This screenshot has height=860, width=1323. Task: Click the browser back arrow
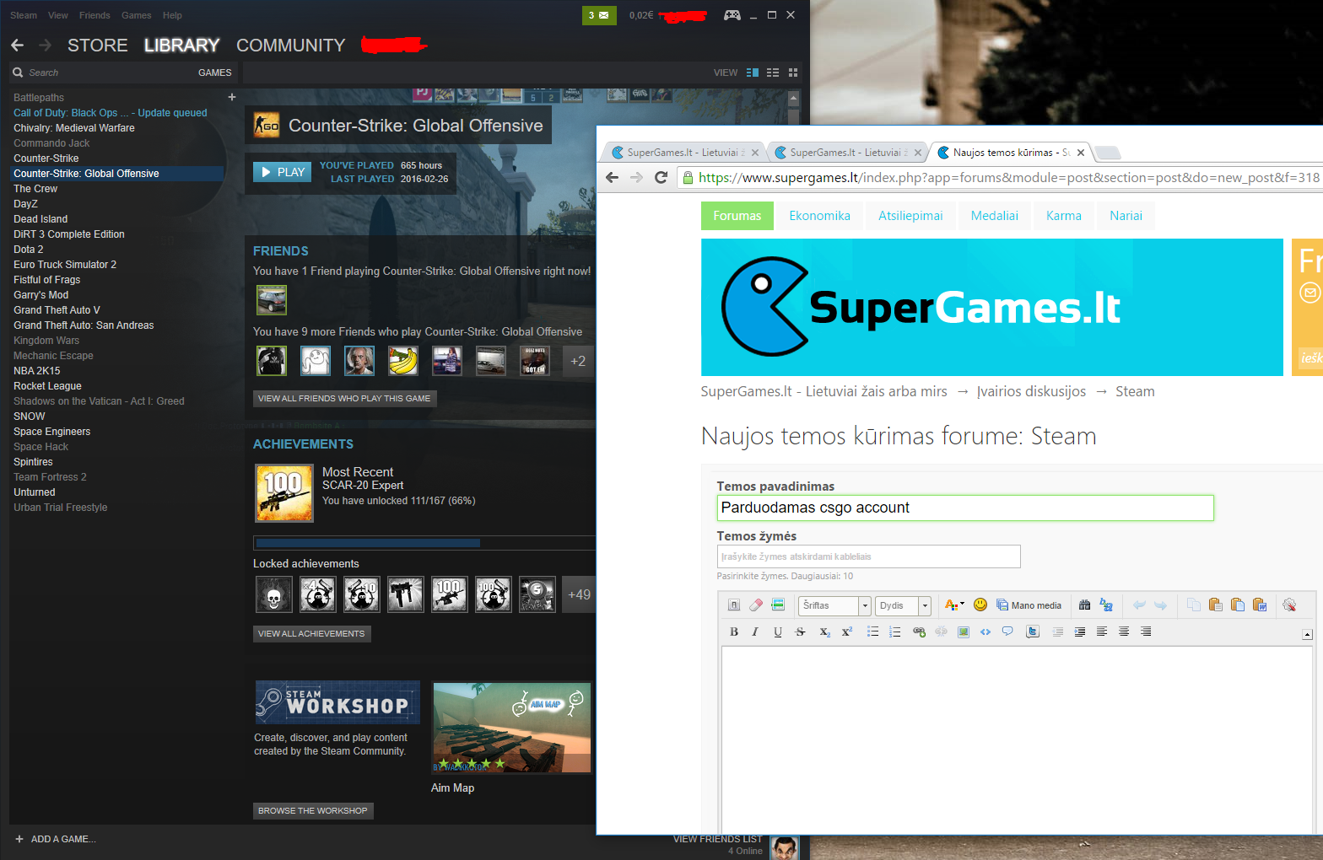point(613,177)
